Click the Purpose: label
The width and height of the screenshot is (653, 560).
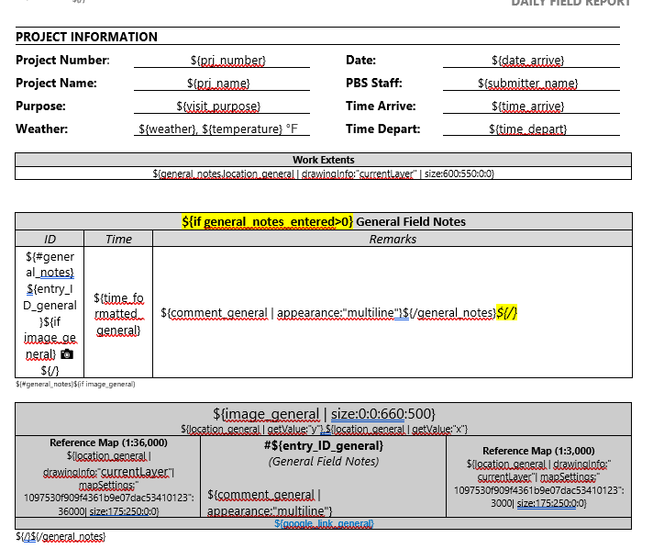(x=40, y=106)
